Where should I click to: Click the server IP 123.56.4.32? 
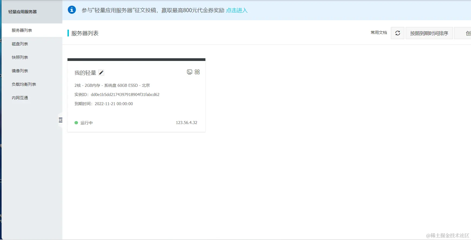[x=187, y=123]
